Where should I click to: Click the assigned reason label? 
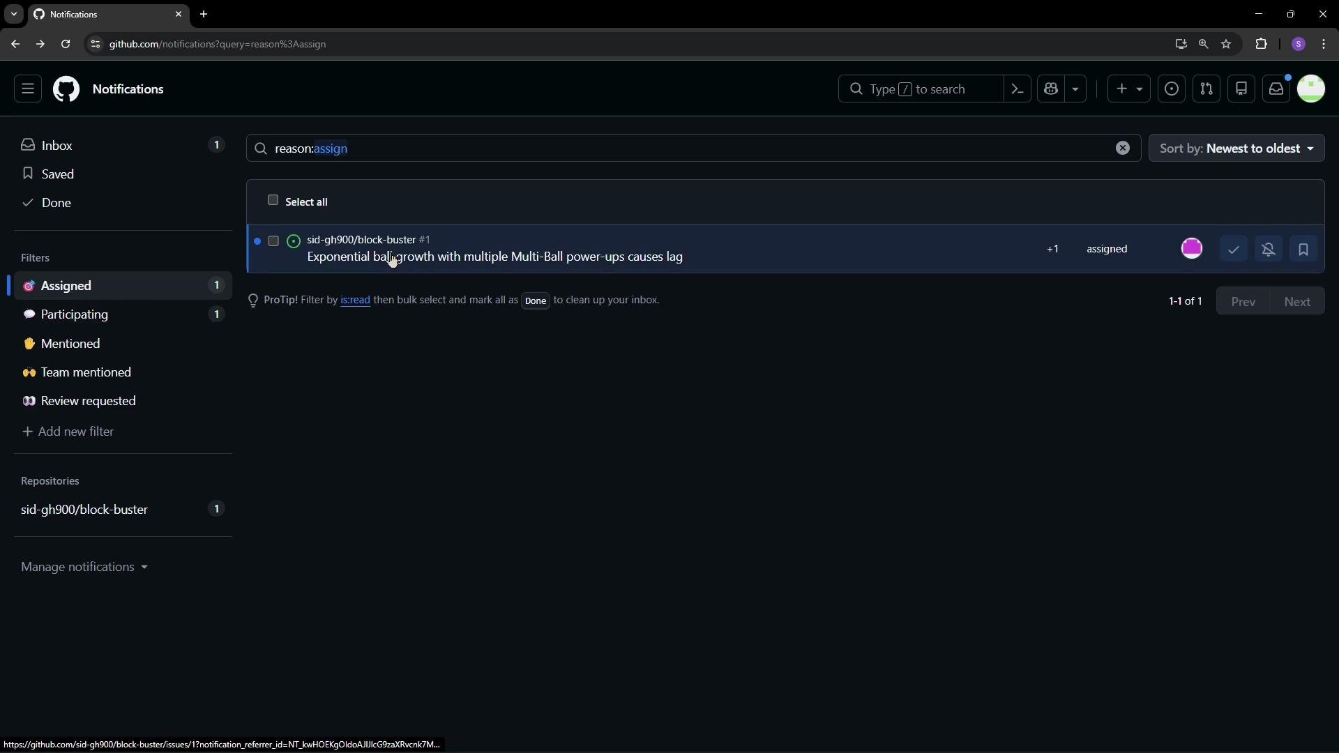1107,249
